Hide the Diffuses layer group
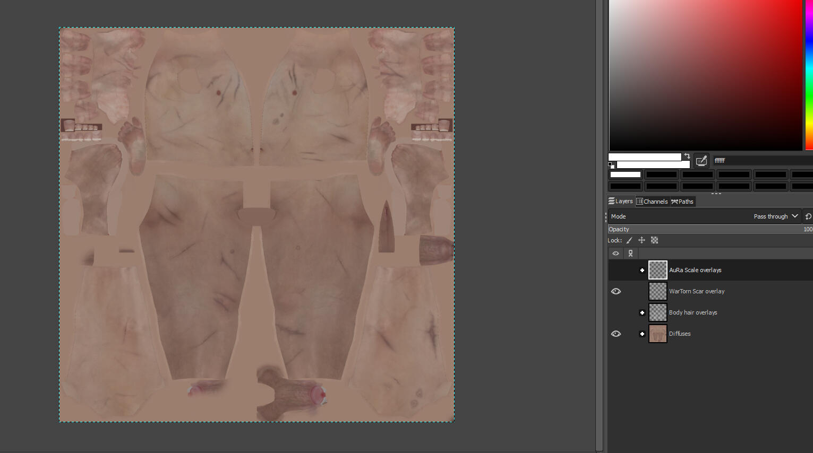The height and width of the screenshot is (453, 813). pyautogui.click(x=616, y=334)
